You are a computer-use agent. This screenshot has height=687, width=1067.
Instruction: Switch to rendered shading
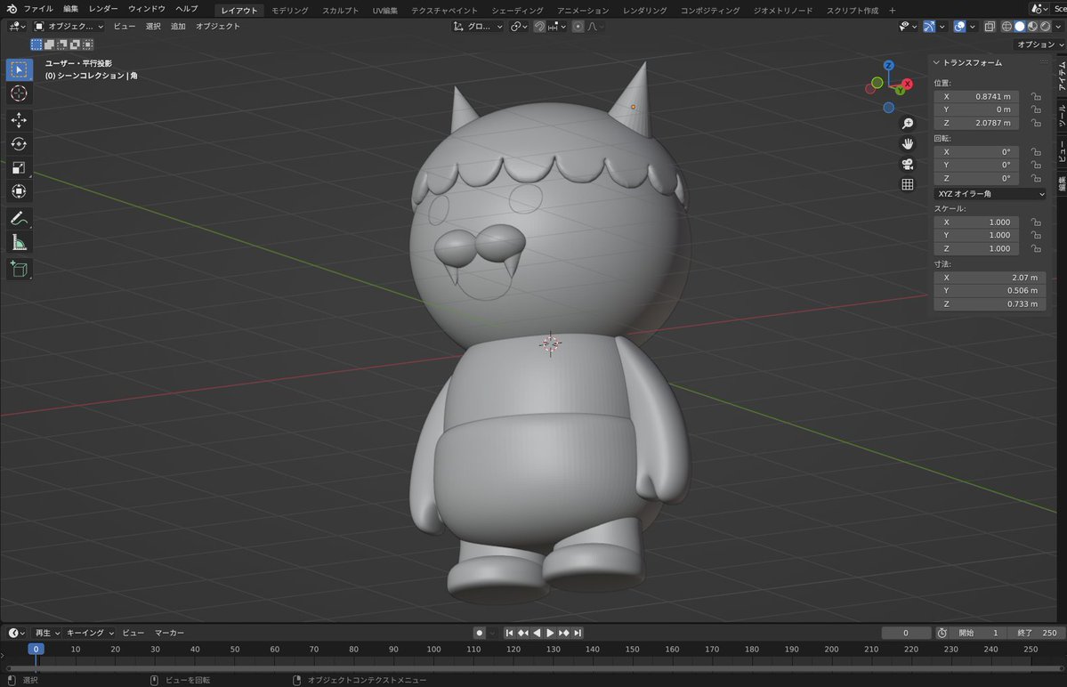click(1046, 27)
